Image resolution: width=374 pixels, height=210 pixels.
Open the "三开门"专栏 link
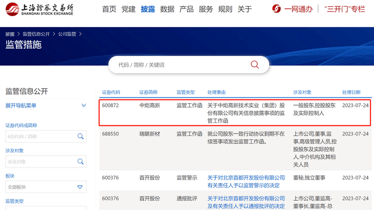click(345, 9)
